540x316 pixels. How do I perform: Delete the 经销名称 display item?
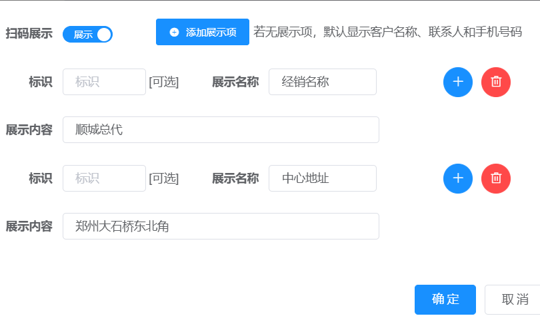coord(496,82)
